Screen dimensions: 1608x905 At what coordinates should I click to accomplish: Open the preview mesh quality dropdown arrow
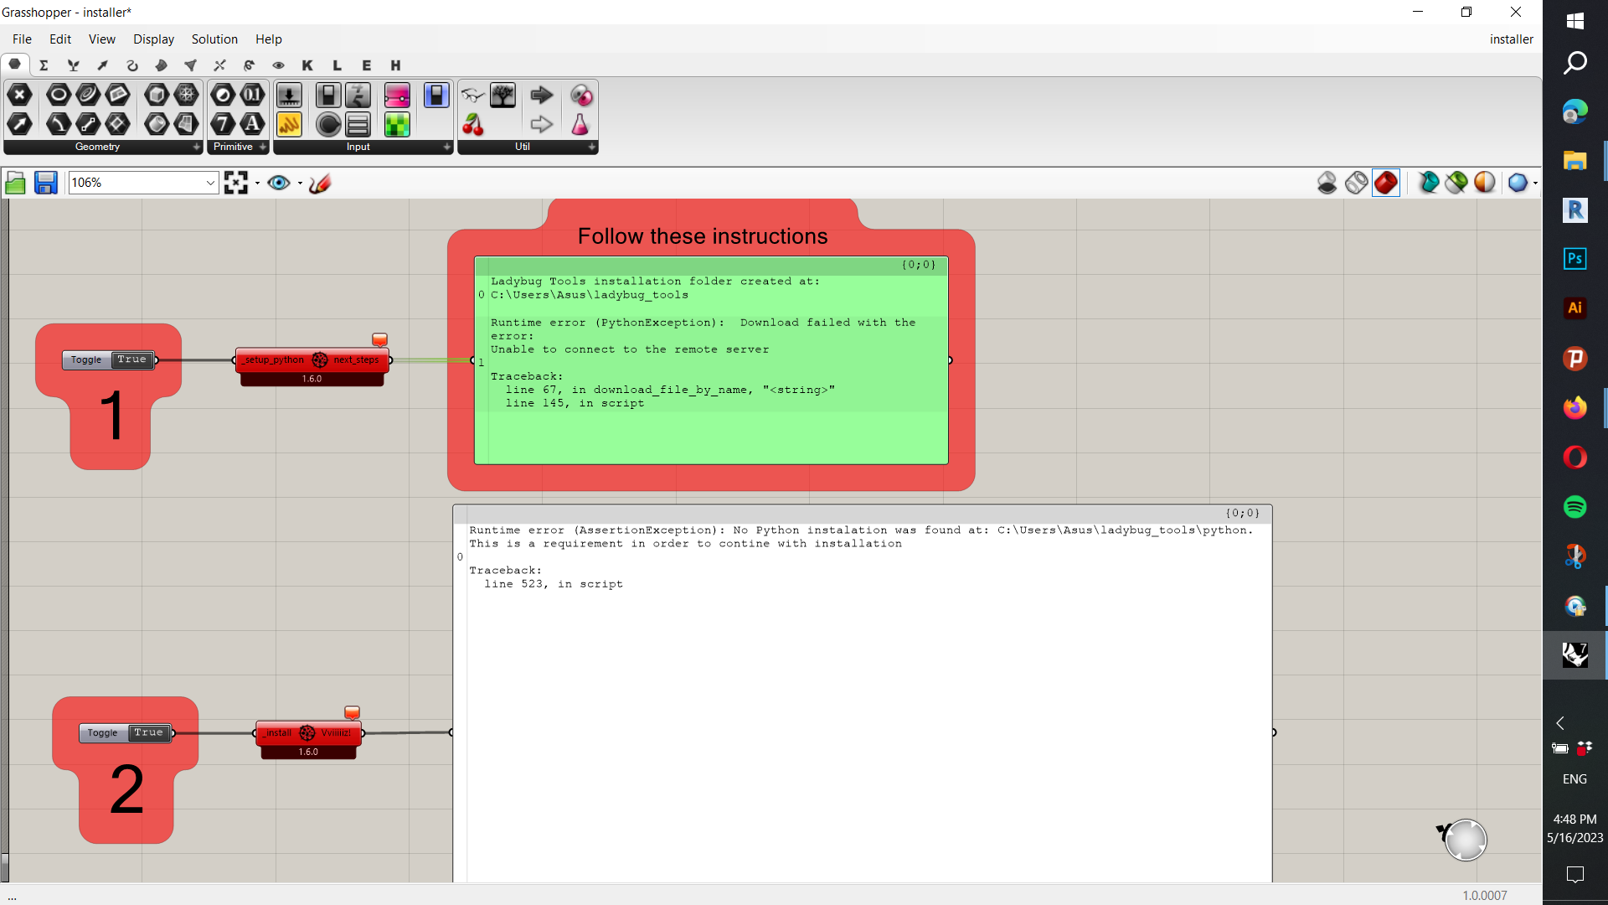click(x=1534, y=183)
